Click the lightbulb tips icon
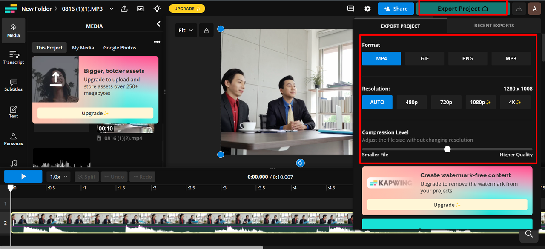The width and height of the screenshot is (545, 249). pyautogui.click(x=157, y=9)
